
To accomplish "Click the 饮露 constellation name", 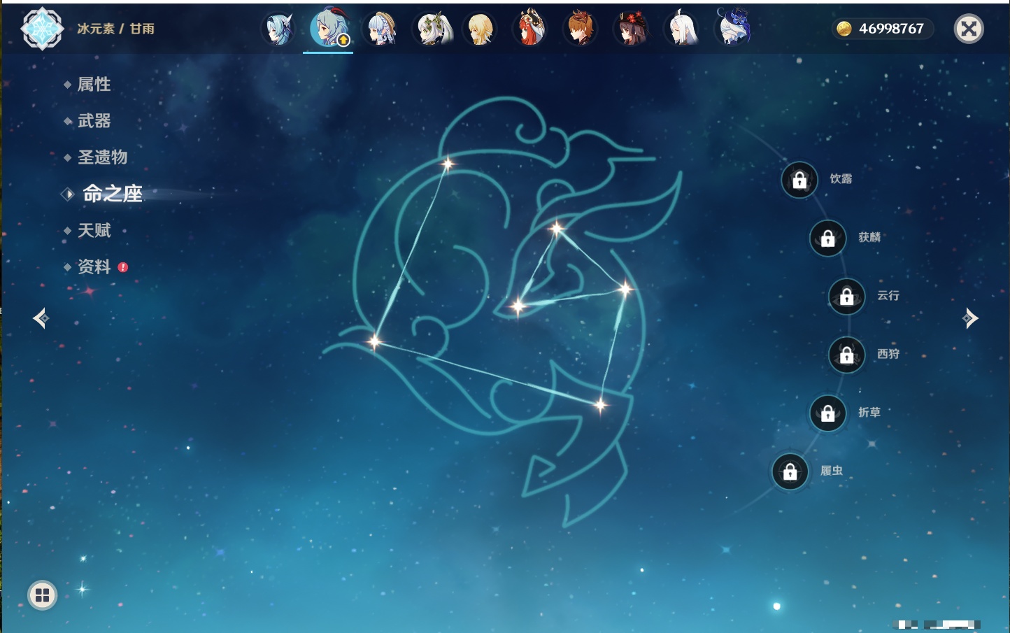I will [841, 179].
